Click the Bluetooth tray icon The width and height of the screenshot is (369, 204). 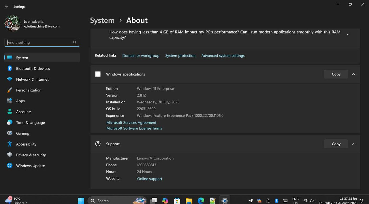point(276,201)
